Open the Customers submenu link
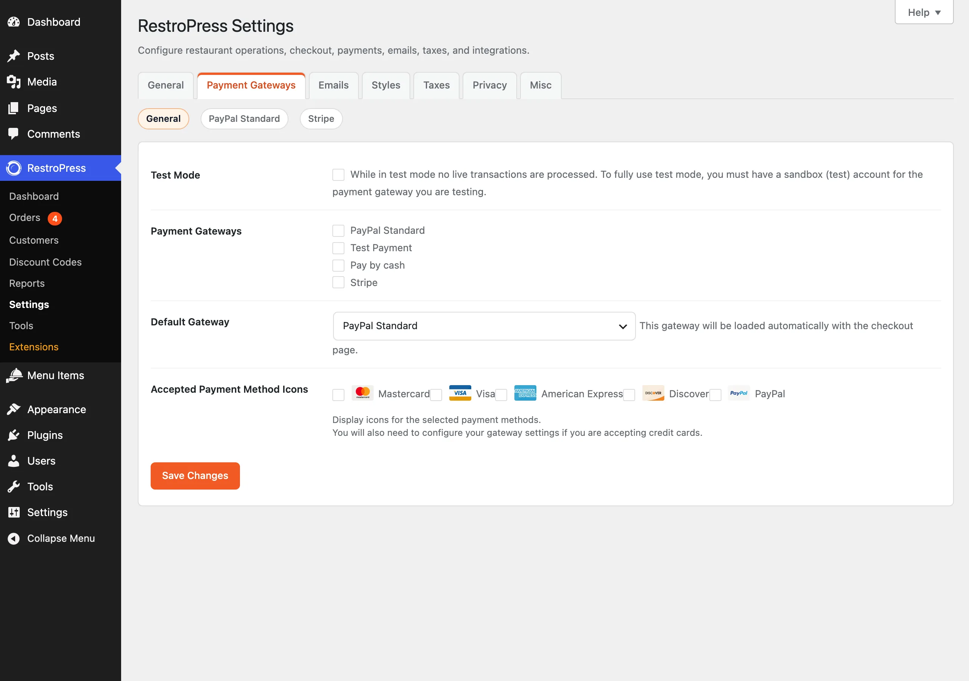The image size is (969, 681). (x=34, y=240)
